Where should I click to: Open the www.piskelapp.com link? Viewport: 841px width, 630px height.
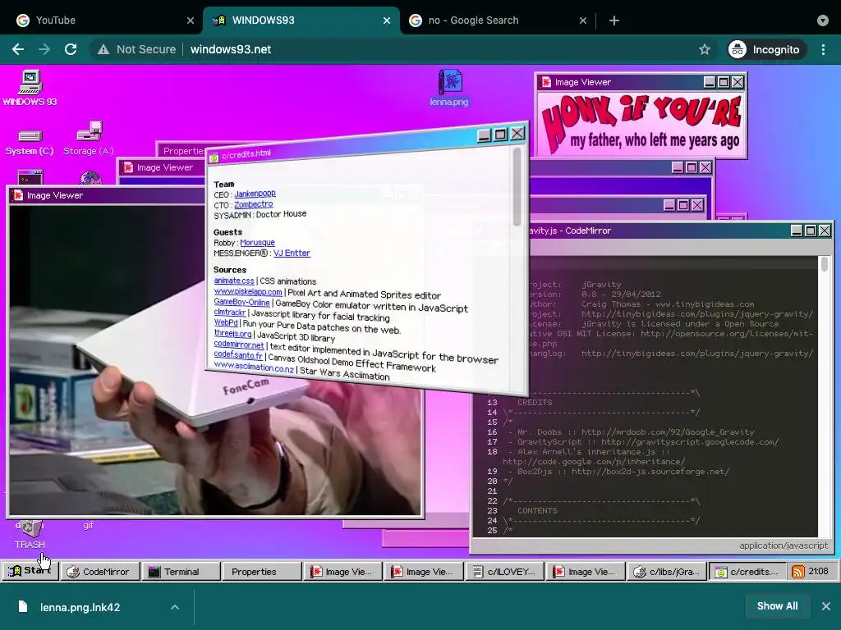(248, 292)
